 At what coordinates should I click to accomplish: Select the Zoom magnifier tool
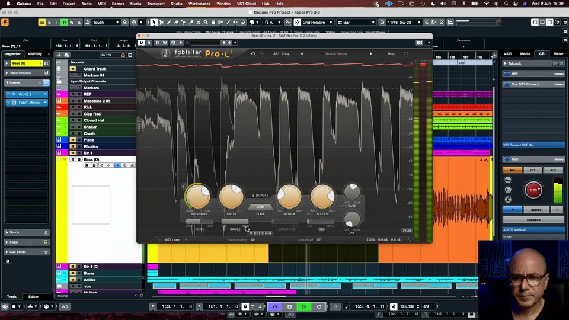tap(206, 23)
